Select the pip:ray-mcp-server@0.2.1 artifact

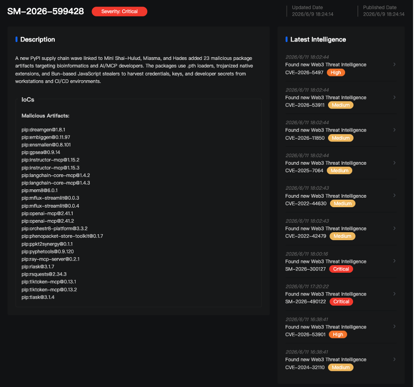pos(51,259)
